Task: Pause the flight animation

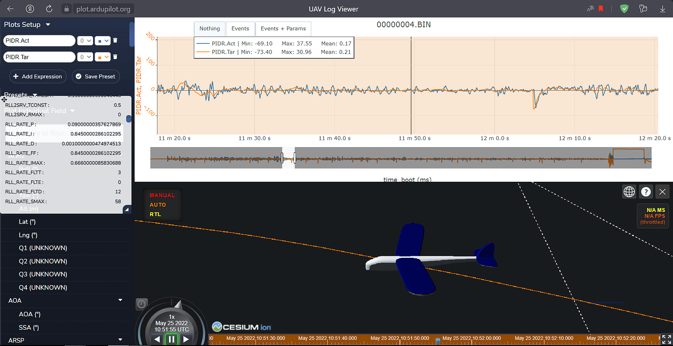Action: (171, 339)
